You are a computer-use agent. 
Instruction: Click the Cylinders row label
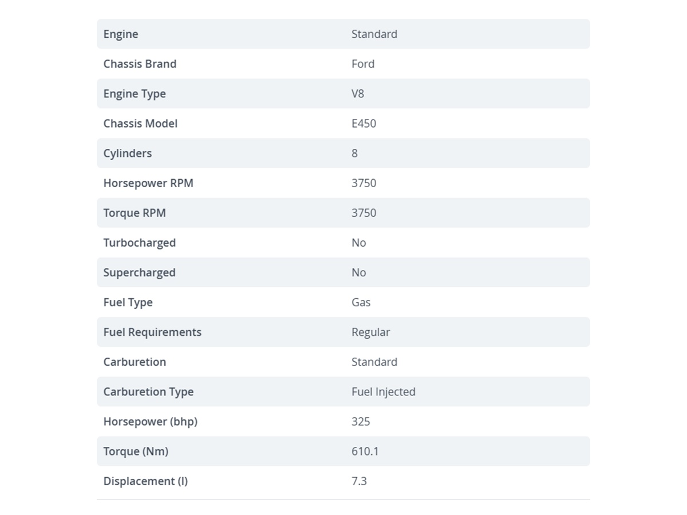point(128,153)
